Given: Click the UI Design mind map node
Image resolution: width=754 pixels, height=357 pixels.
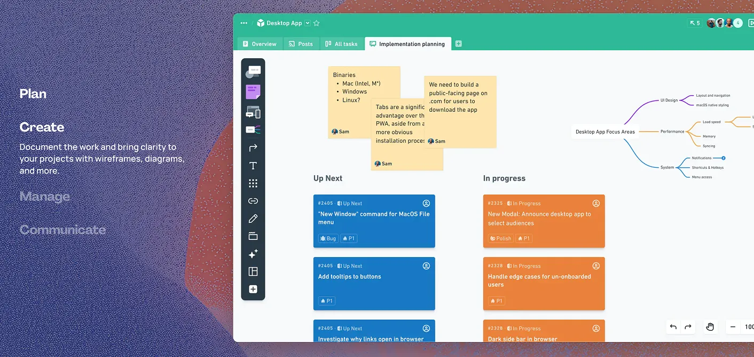Looking at the screenshot, I should pos(669,100).
